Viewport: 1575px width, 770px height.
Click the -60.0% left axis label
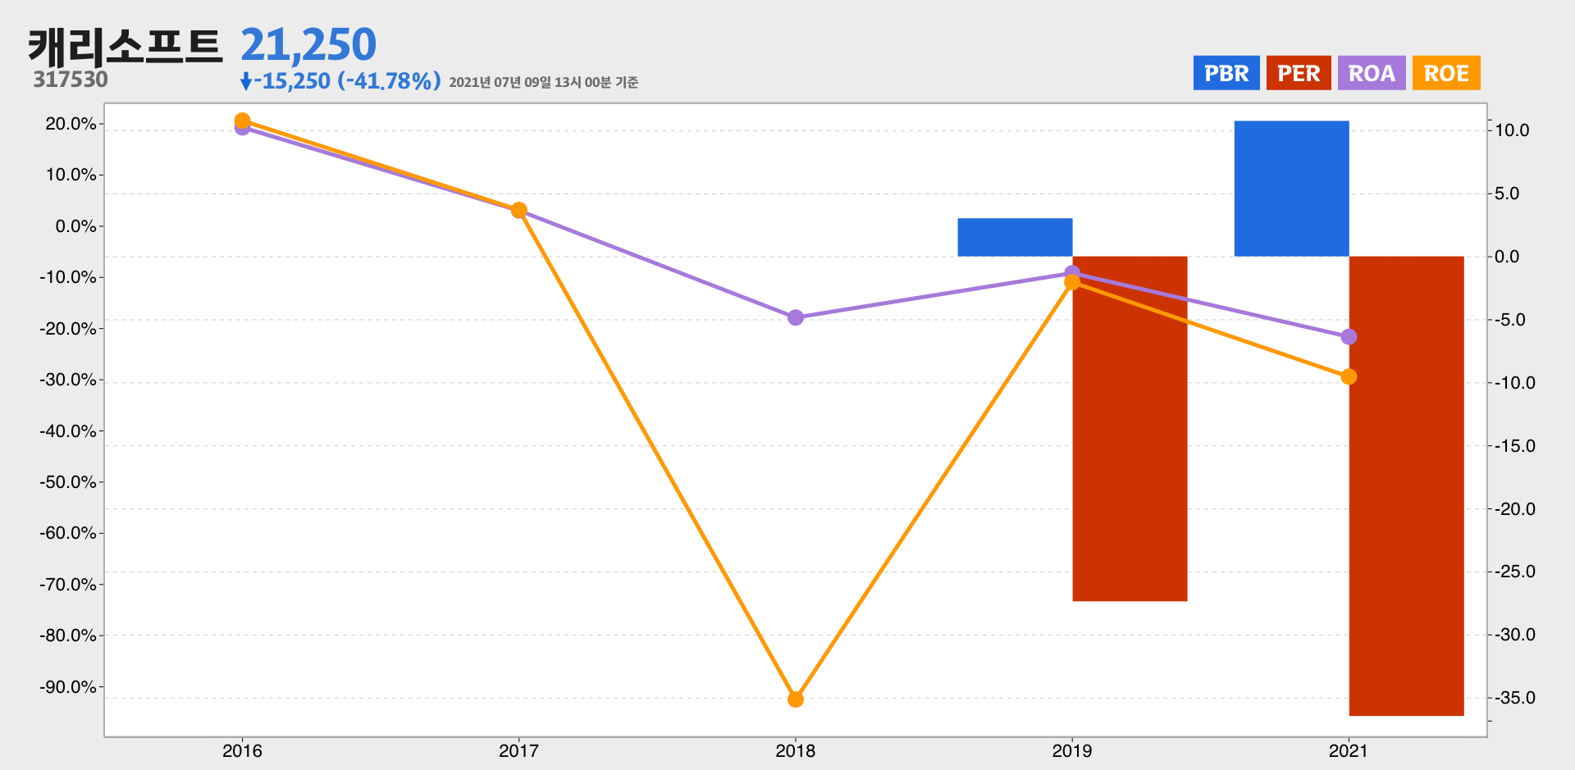68,533
